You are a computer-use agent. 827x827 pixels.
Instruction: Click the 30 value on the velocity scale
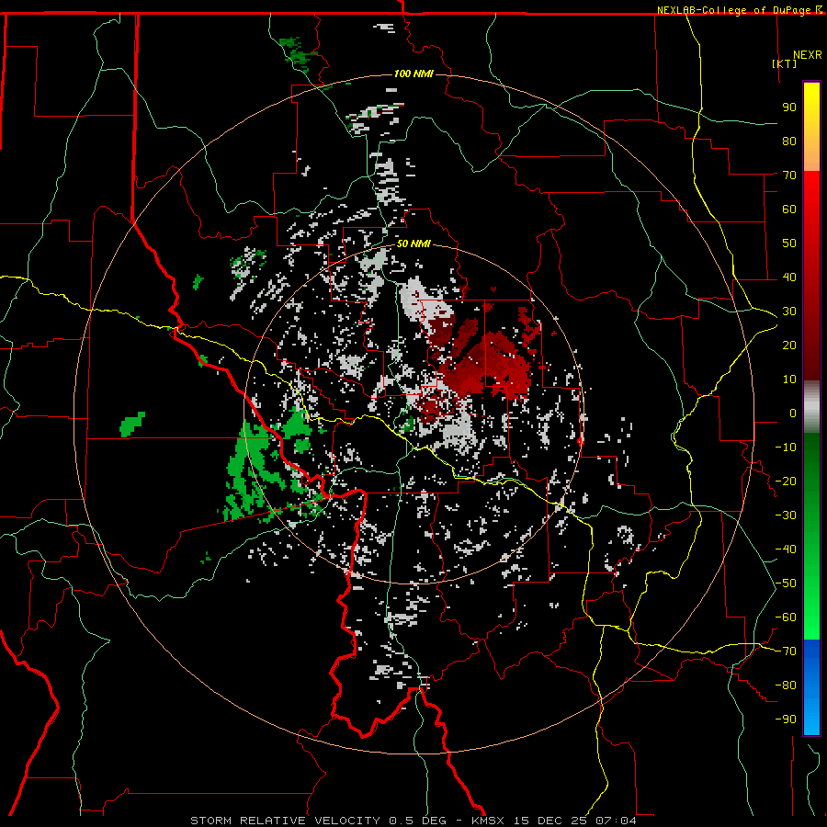(789, 312)
